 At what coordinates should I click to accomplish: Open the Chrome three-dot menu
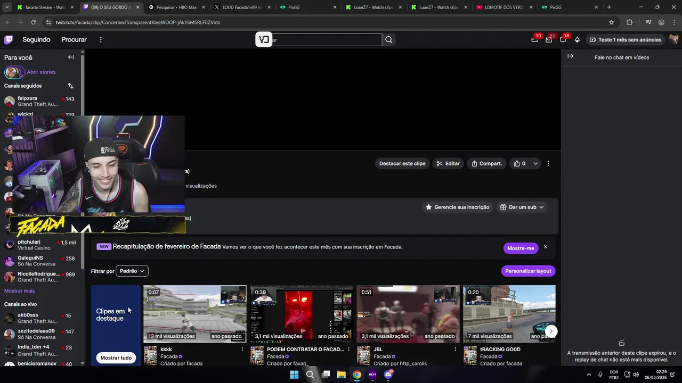click(674, 22)
